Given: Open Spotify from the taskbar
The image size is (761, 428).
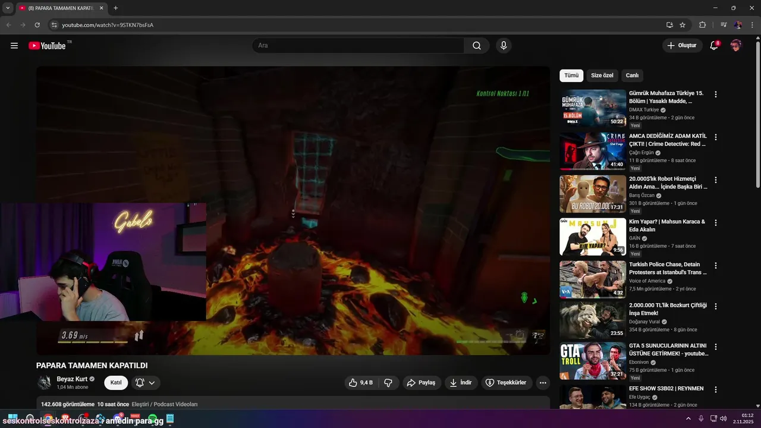Looking at the screenshot, I should 152,418.
